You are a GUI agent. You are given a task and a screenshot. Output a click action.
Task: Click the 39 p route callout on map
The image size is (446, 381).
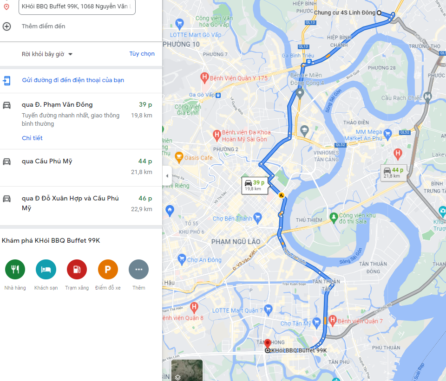tap(255, 185)
